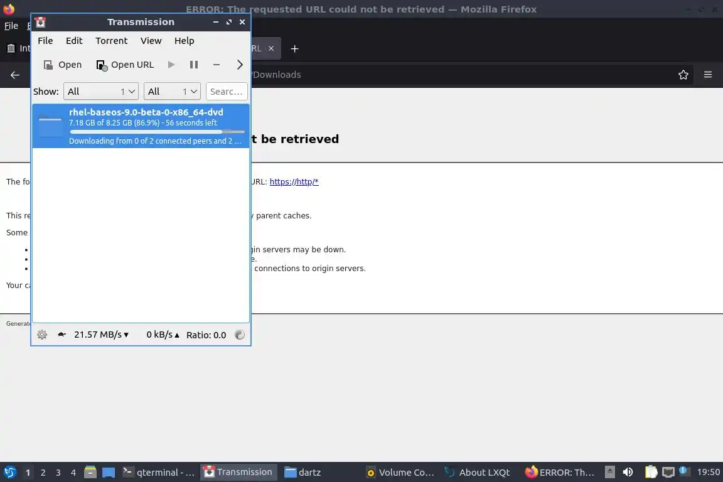Switch to desktop 4

pyautogui.click(x=73, y=473)
